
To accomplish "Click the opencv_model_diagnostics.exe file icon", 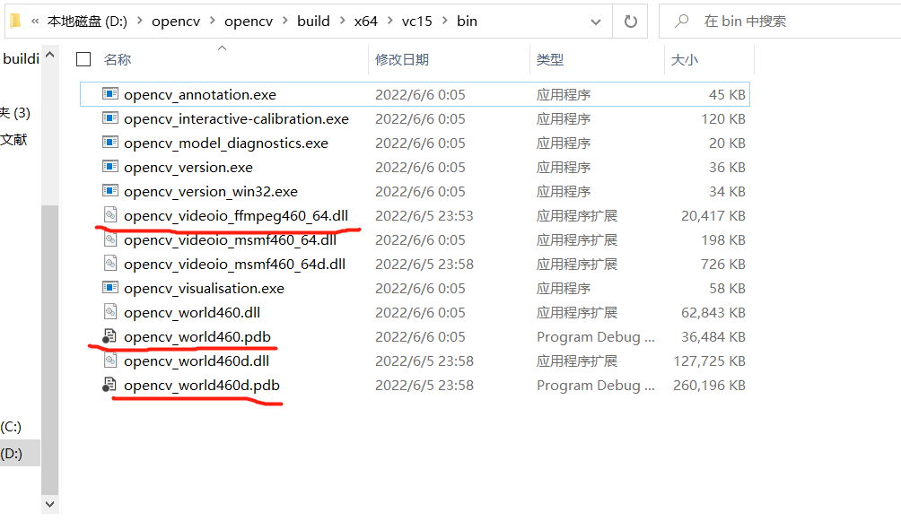I will pyautogui.click(x=110, y=142).
